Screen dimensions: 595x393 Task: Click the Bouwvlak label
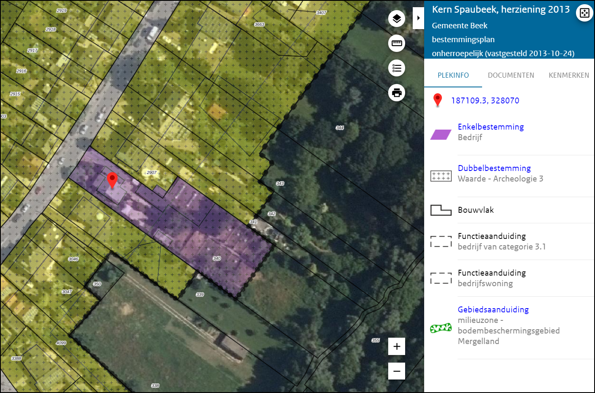476,210
